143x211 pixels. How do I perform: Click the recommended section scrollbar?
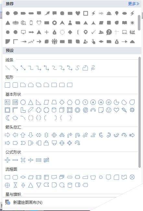coord(139,22)
